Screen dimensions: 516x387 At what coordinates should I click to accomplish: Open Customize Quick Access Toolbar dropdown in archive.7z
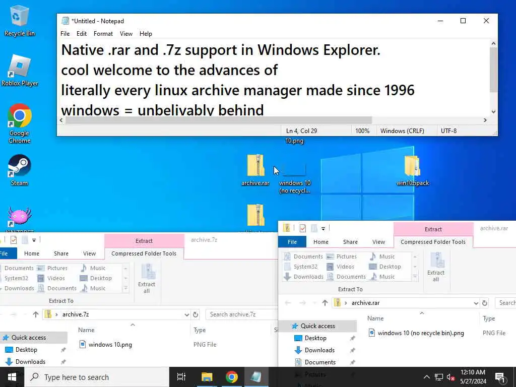click(34, 240)
